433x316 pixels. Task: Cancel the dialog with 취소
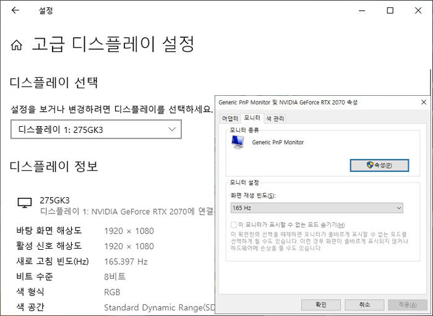pyautogui.click(x=364, y=305)
